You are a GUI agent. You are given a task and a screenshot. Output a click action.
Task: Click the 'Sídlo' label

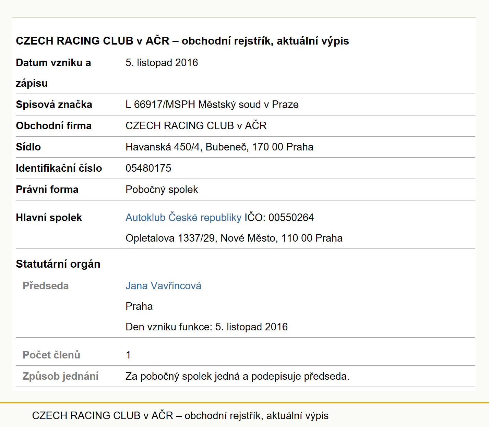(x=28, y=147)
